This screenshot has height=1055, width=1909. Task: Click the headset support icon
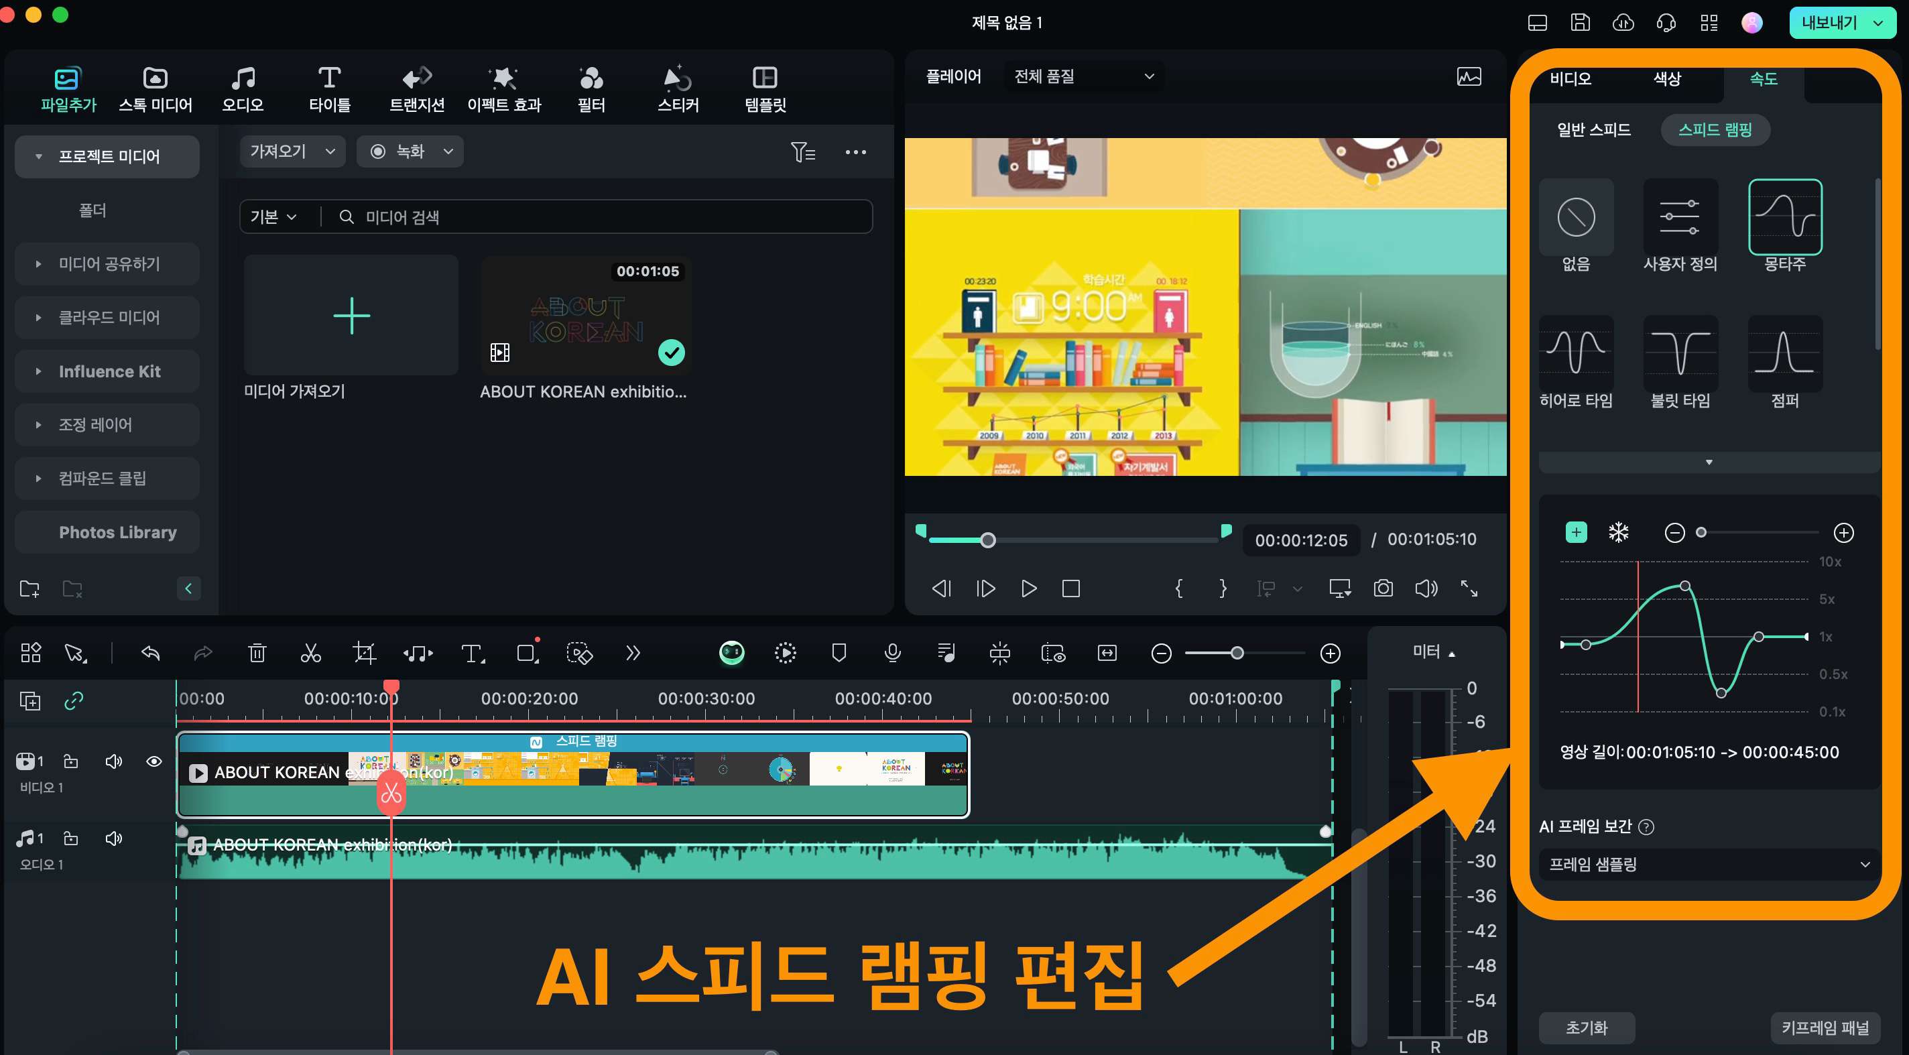[1666, 23]
